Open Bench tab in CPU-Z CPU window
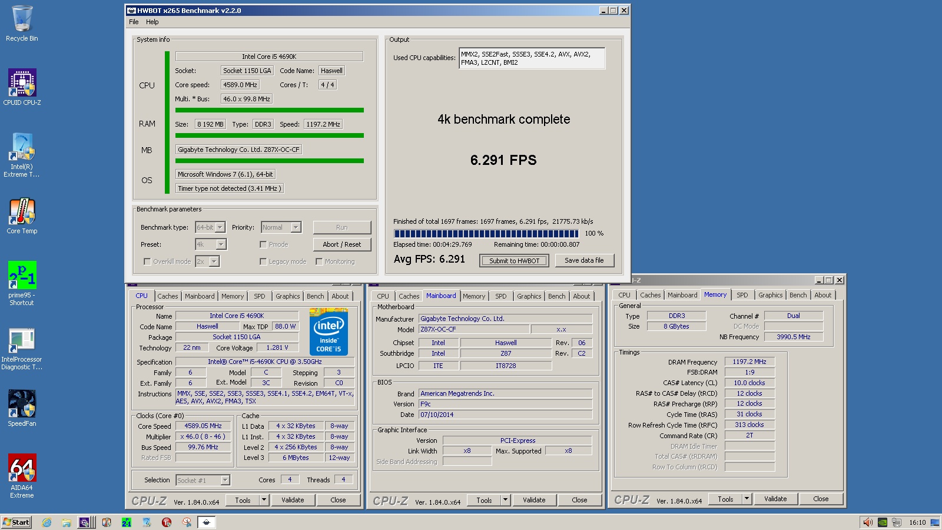This screenshot has height=530, width=942. click(316, 296)
